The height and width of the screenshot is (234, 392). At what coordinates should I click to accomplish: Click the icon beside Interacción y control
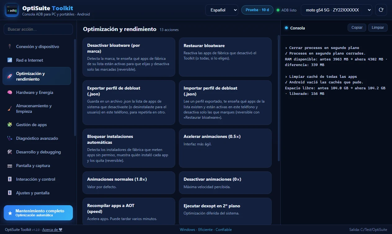10,179
